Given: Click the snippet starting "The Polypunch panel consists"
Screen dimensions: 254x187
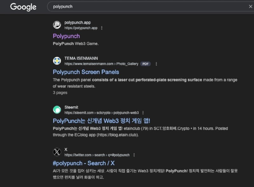Looking at the screenshot, I should pos(145,83).
